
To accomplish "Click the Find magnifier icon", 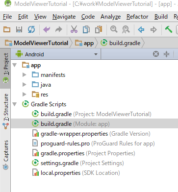I will point(114,29).
